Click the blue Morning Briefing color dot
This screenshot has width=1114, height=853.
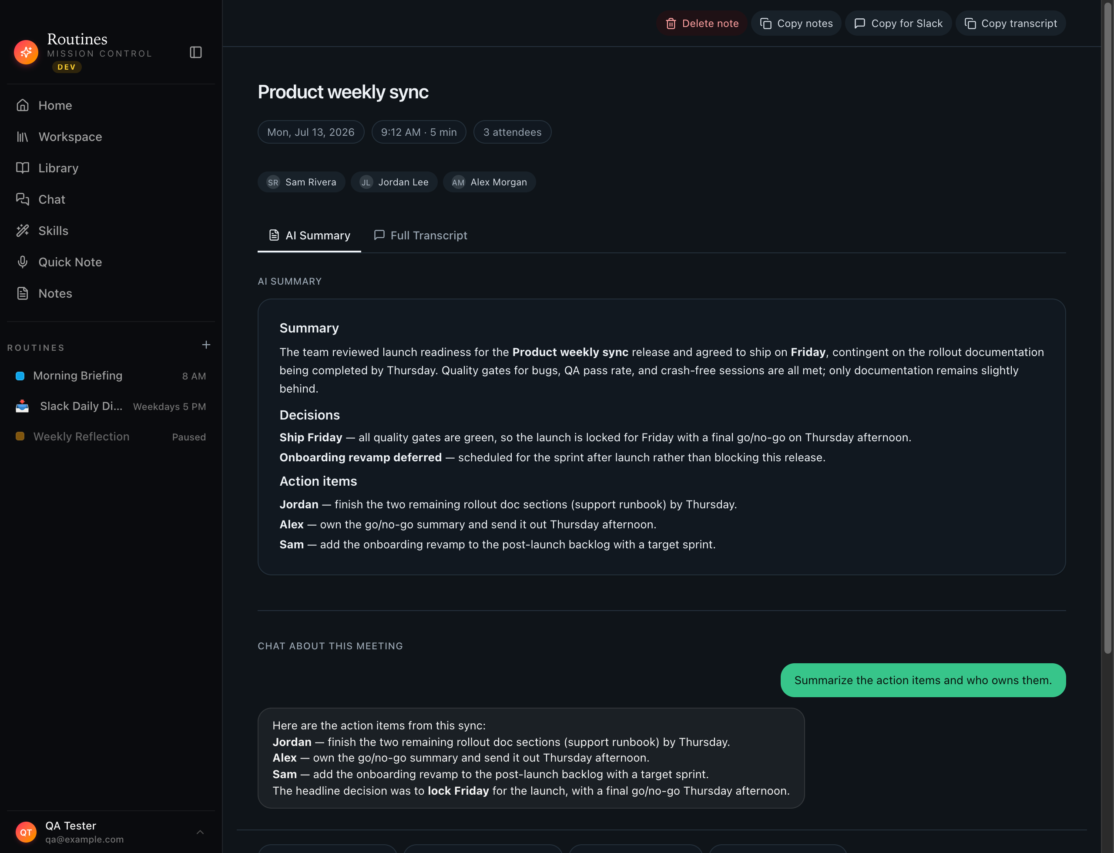[x=20, y=376]
